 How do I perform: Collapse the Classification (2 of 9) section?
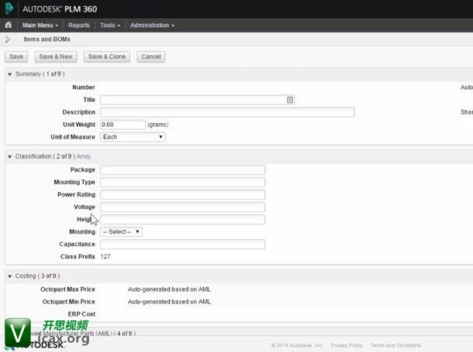tap(9, 156)
